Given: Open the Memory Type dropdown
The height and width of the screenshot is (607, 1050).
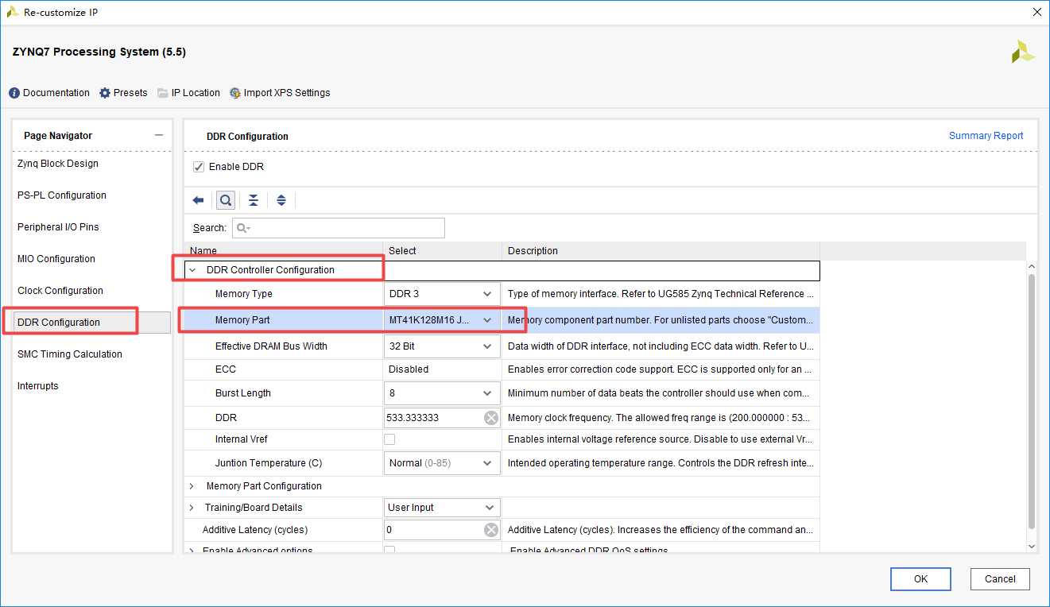Looking at the screenshot, I should click(x=442, y=294).
